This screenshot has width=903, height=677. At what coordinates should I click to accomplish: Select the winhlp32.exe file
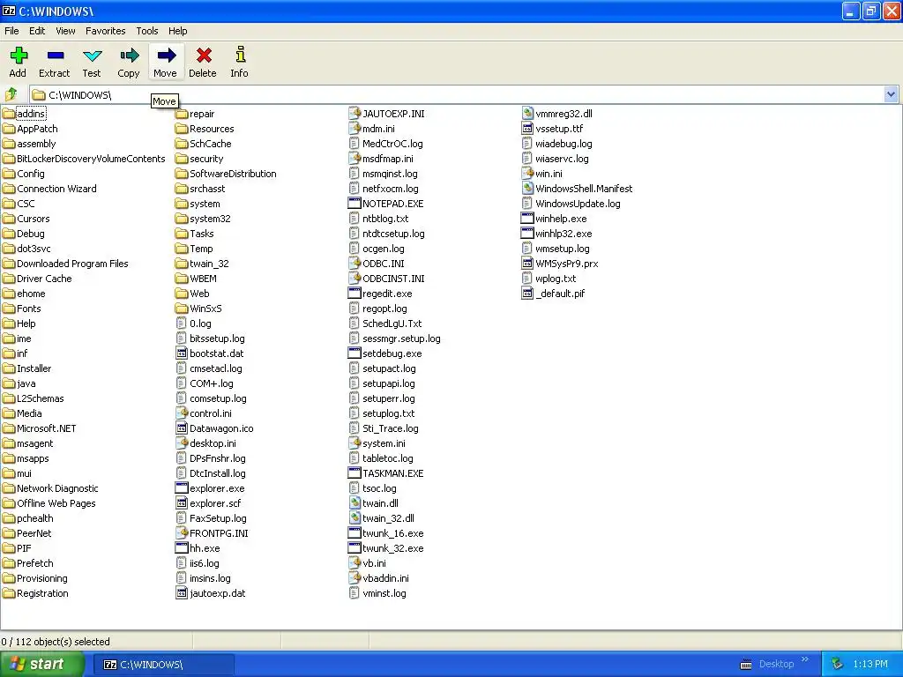pyautogui.click(x=556, y=233)
